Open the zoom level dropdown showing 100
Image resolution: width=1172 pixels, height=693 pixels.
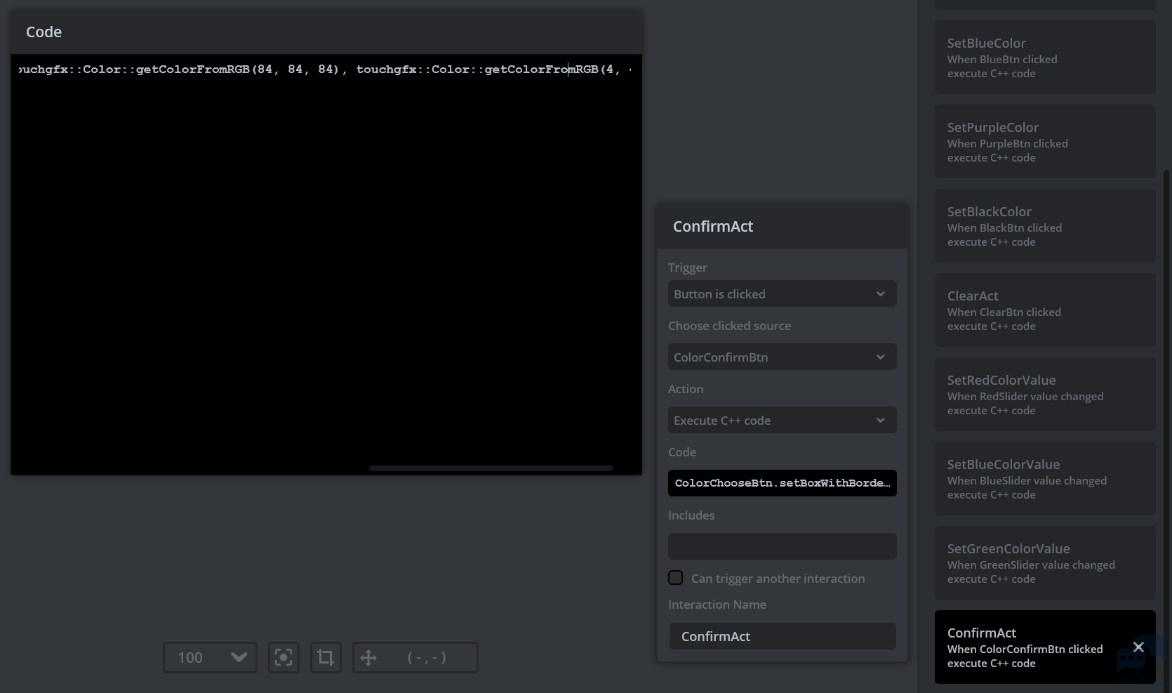pyautogui.click(x=210, y=657)
